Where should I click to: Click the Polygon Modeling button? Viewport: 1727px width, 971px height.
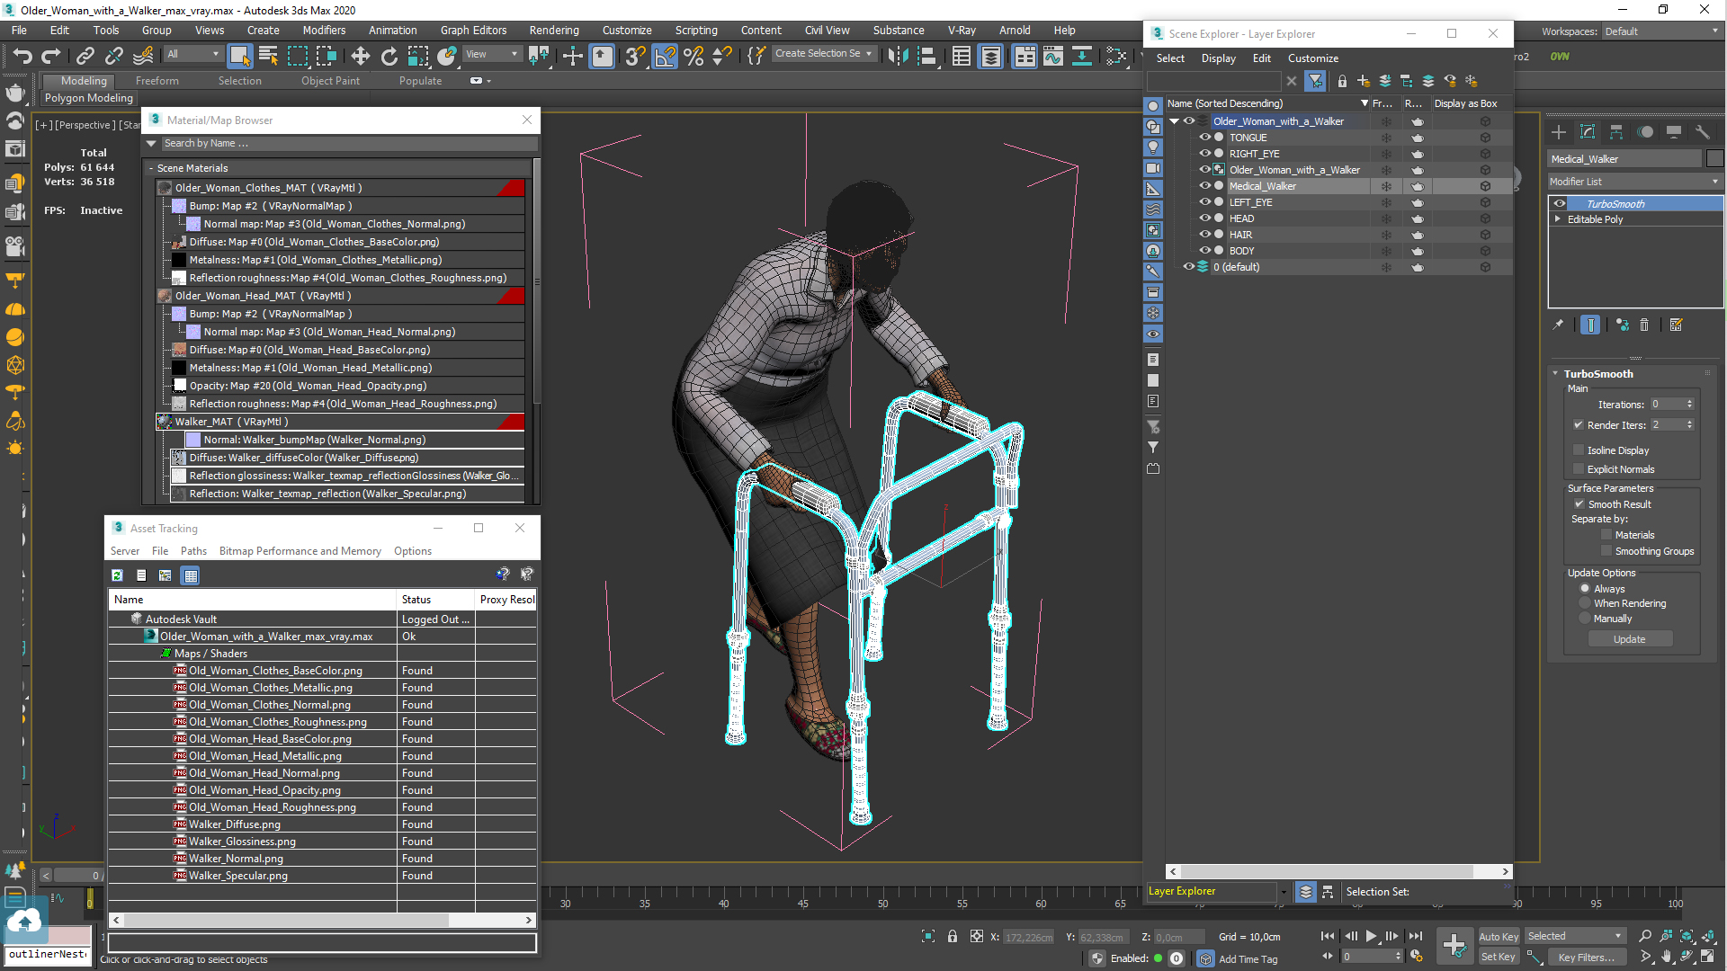(88, 98)
